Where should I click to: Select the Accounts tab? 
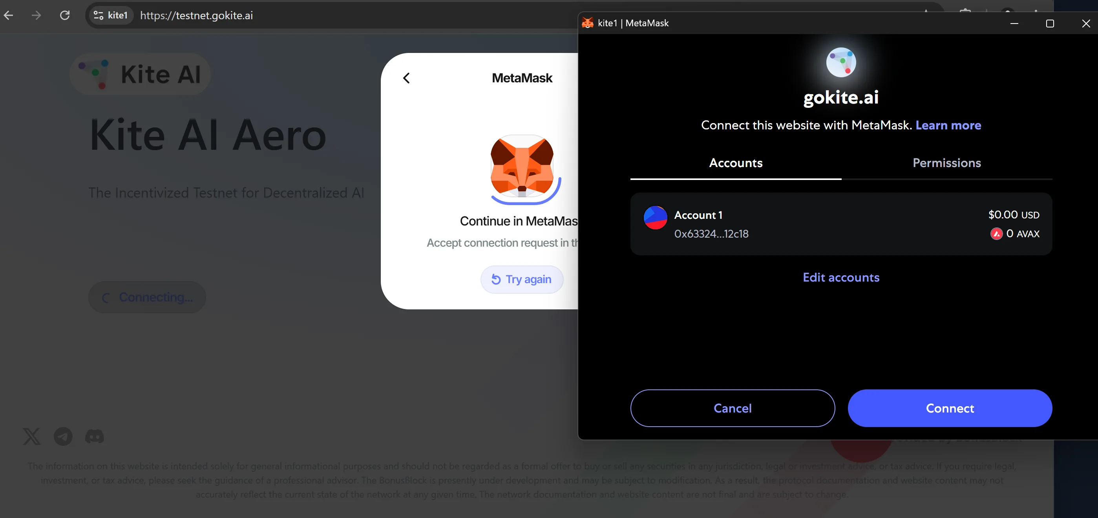pyautogui.click(x=736, y=163)
